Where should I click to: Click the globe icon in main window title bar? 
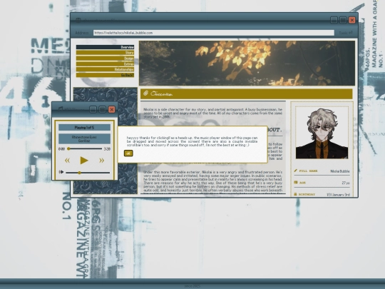point(78,20)
